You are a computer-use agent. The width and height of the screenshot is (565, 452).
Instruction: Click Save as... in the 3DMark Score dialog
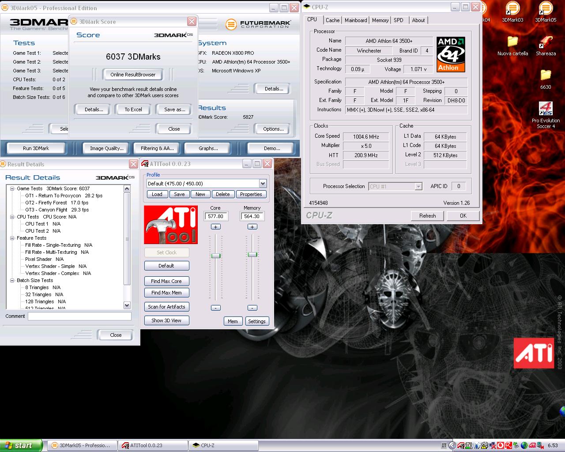[x=174, y=109]
